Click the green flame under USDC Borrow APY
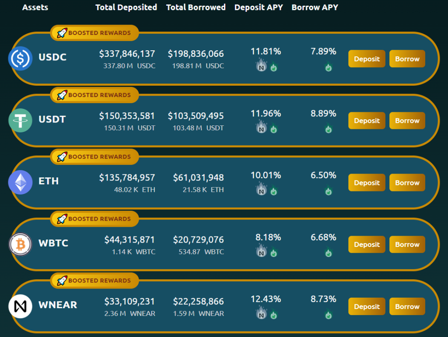Image resolution: width=448 pixels, height=337 pixels. 329,66
